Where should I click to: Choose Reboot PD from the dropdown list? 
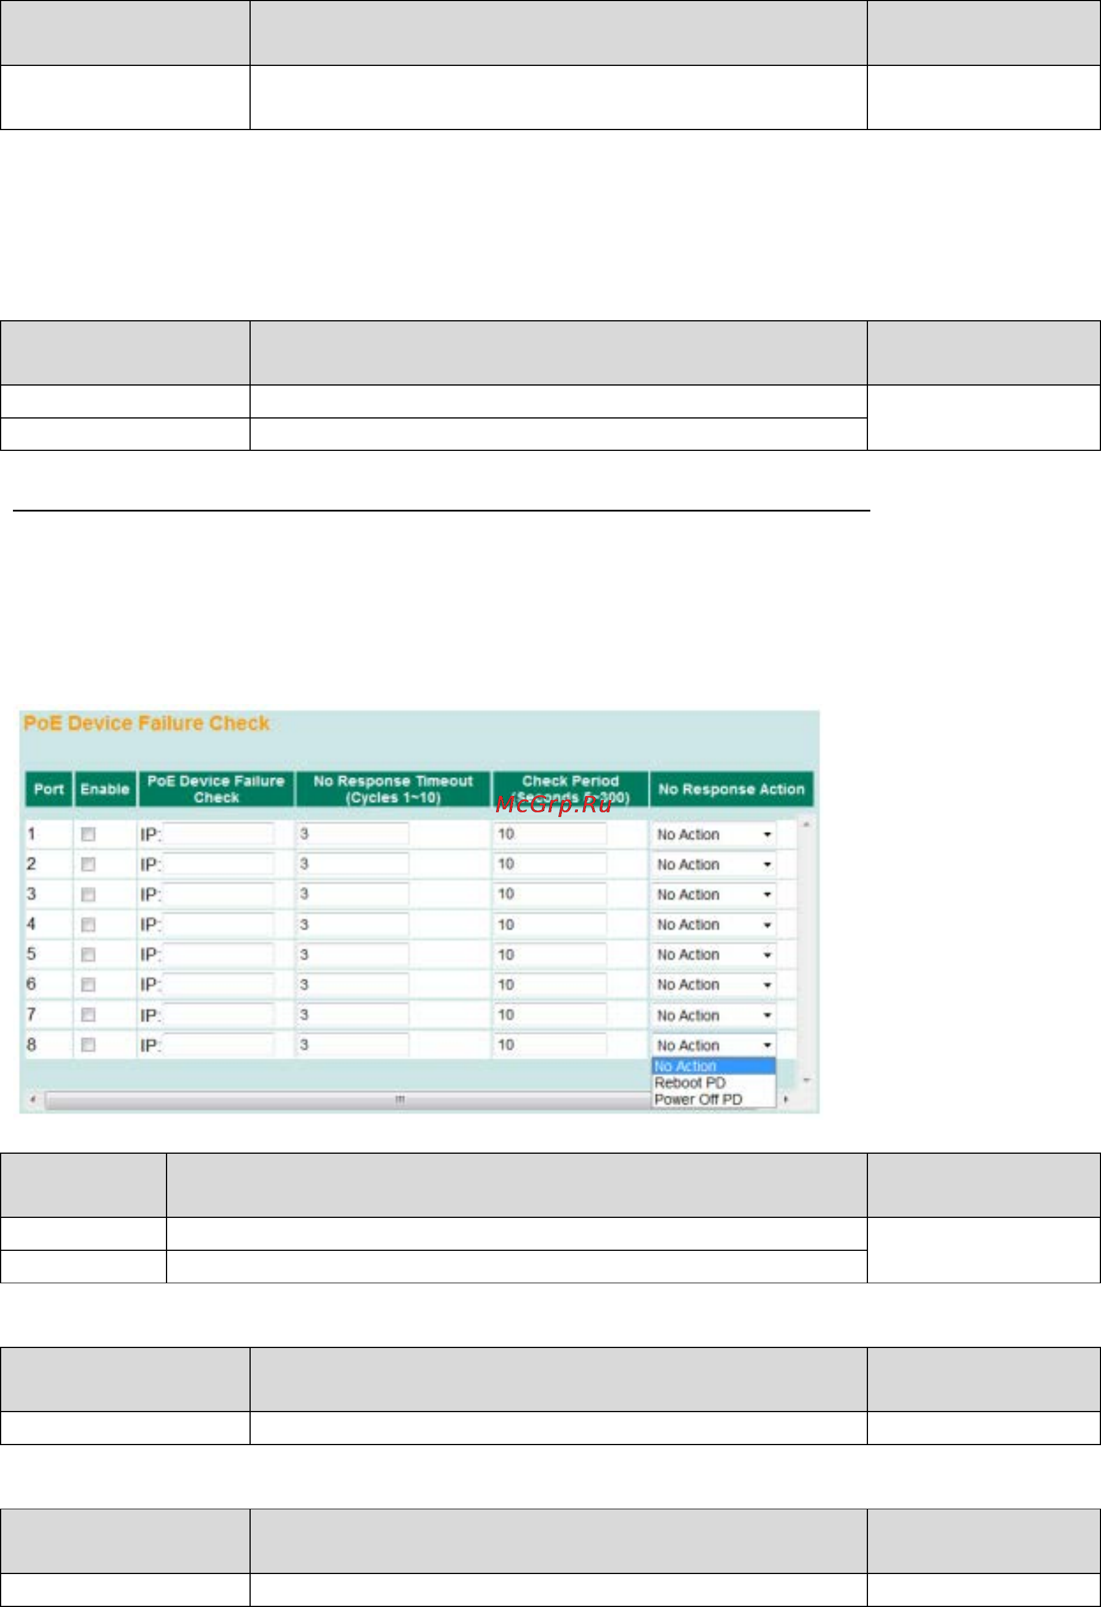click(714, 1083)
